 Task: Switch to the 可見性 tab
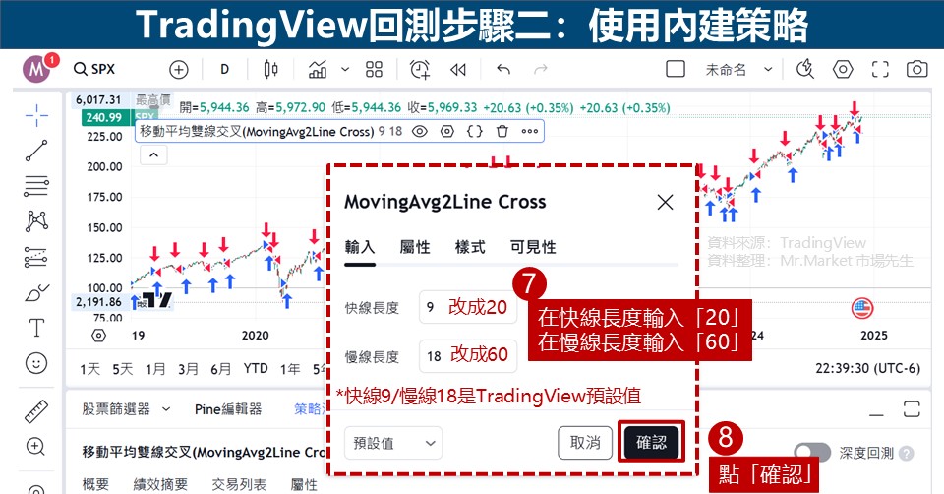[x=533, y=247]
